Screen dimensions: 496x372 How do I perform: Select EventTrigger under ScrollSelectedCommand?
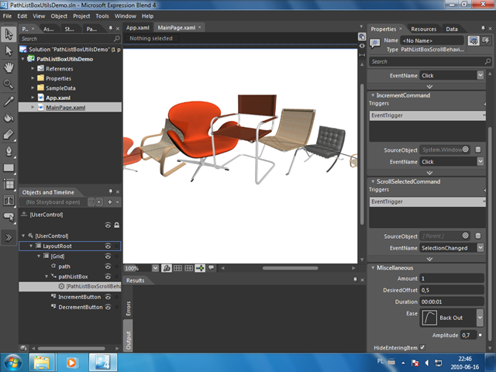[427, 201]
